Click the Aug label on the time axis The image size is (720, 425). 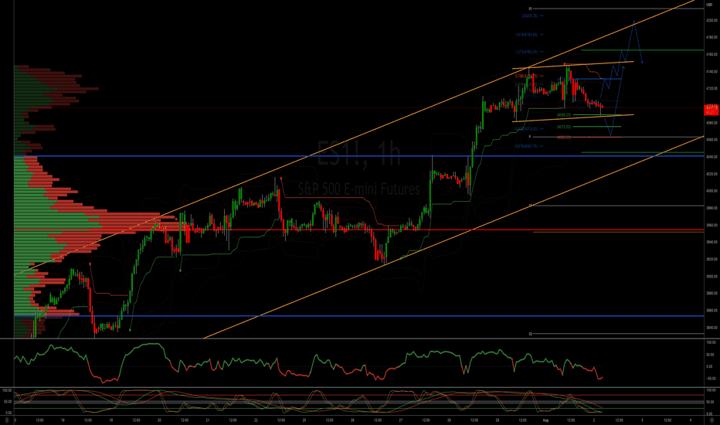[x=545, y=420]
